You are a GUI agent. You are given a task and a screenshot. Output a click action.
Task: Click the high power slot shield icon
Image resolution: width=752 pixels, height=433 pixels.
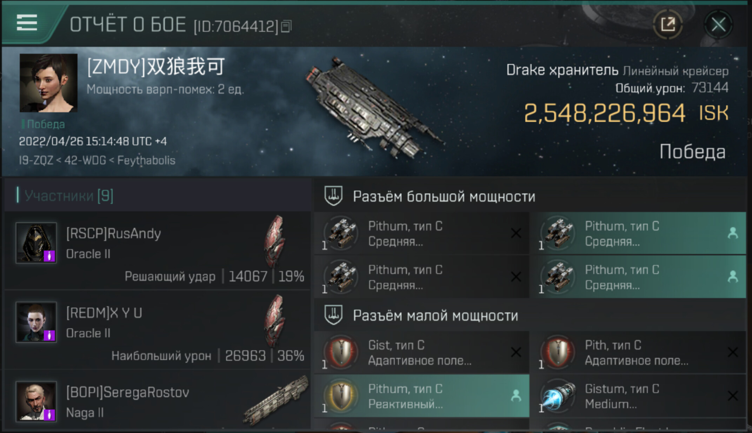333,196
